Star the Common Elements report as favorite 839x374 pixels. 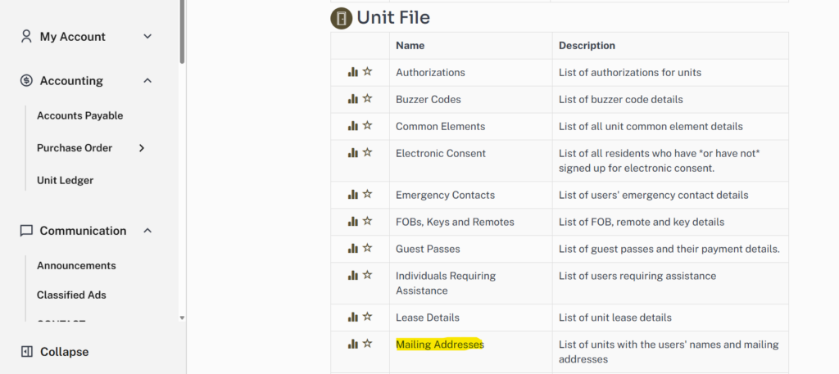point(367,126)
